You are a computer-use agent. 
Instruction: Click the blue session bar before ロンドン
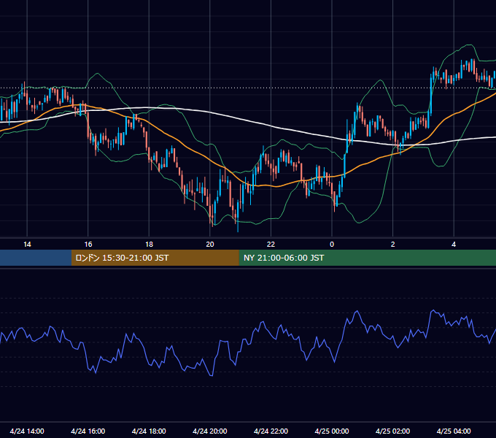click(36, 258)
